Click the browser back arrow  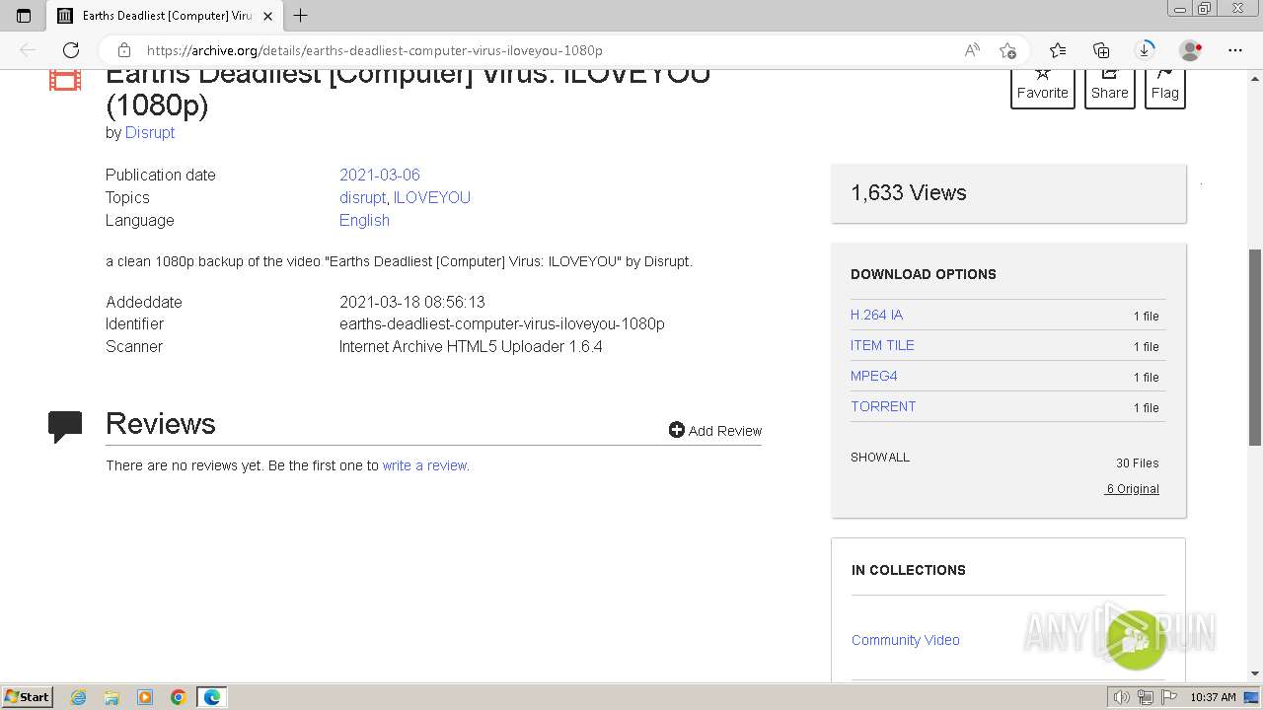click(x=28, y=50)
